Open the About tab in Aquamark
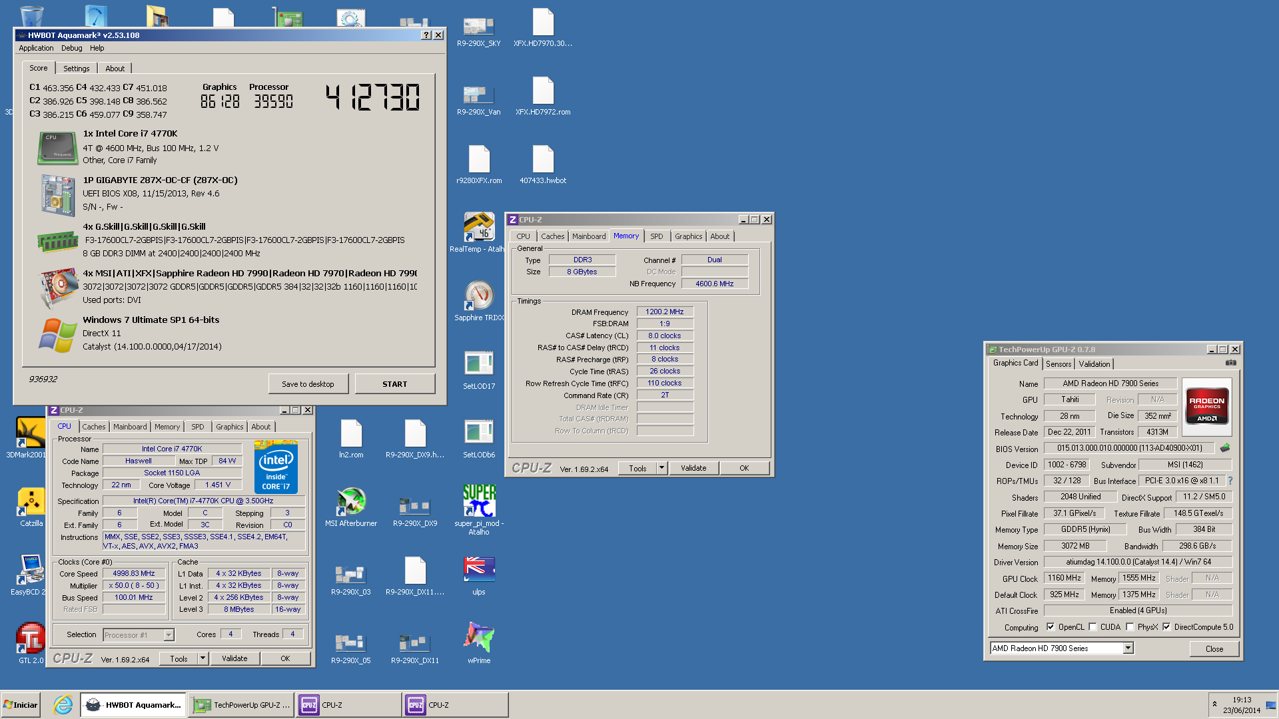This screenshot has height=719, width=1279. coord(115,69)
